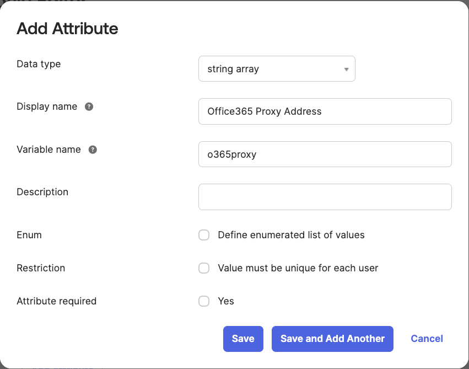The height and width of the screenshot is (369, 469).
Task: Cancel the Add Attribute dialog
Action: pyautogui.click(x=427, y=339)
